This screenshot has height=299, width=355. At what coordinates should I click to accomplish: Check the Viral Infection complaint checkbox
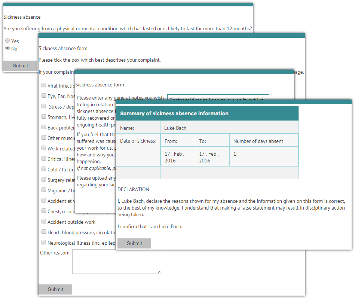point(44,85)
